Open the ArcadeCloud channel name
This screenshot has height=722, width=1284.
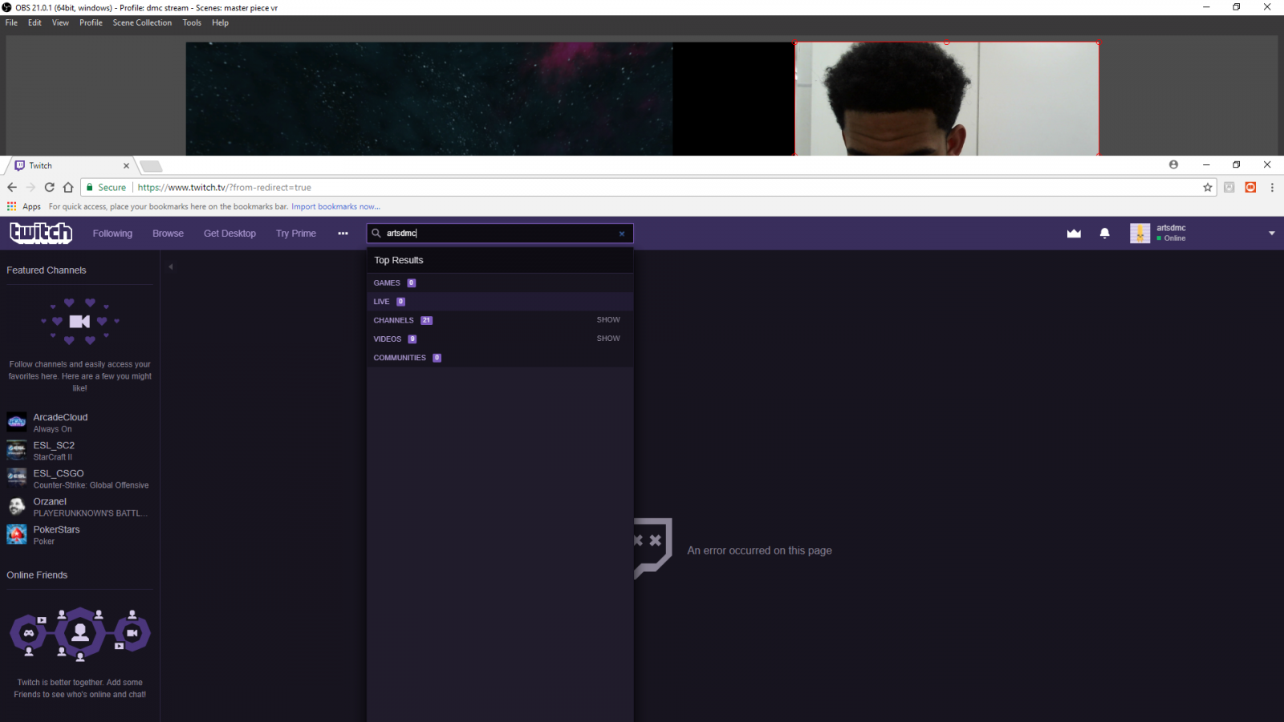(60, 417)
